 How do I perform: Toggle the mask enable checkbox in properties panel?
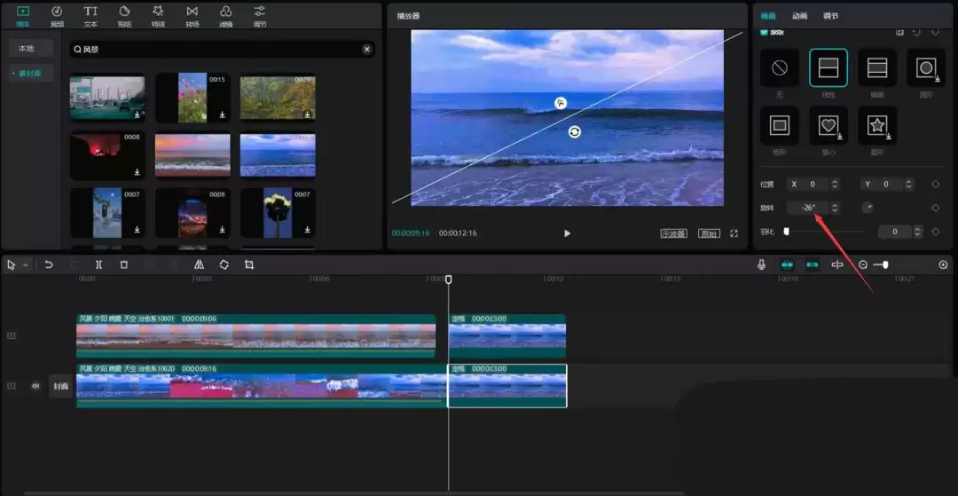765,31
